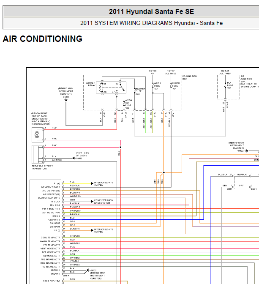Click the "YEL" wire label at pin 1
Image resolution: width=259 pixels, height=284 pixels.
point(72,182)
